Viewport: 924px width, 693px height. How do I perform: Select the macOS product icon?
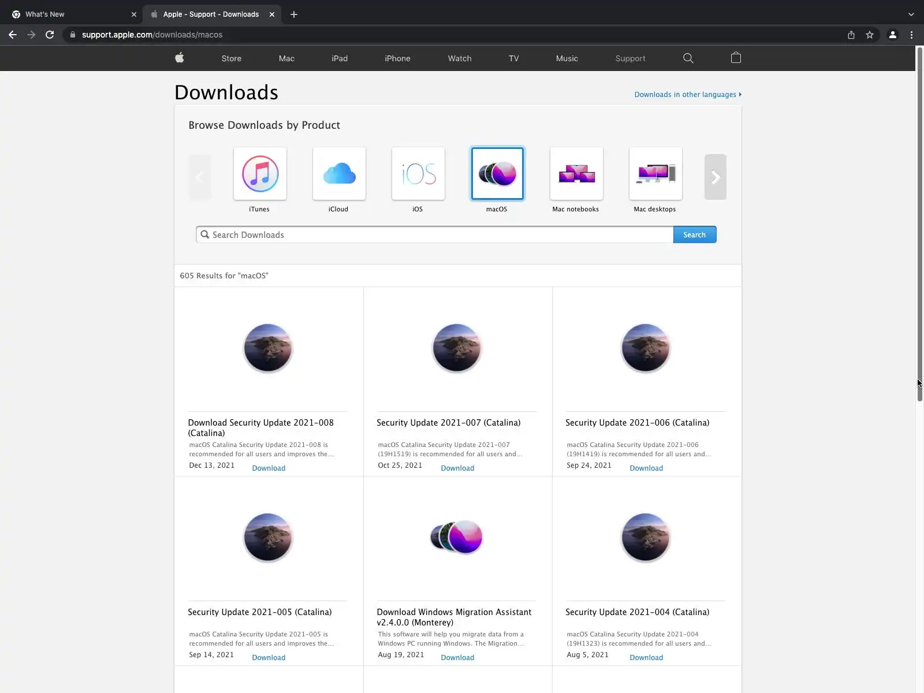[497, 174]
